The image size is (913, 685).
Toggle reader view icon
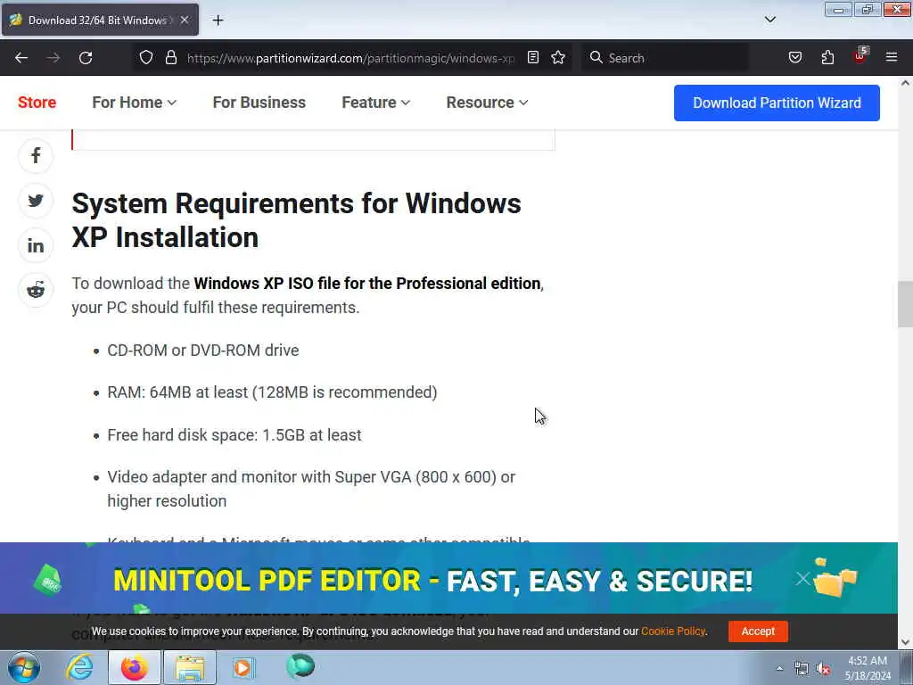coord(533,57)
